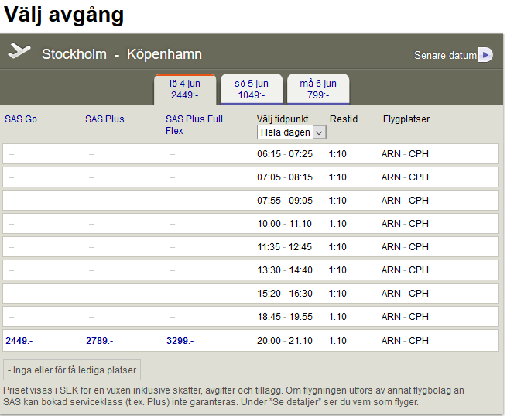This screenshot has width=507, height=416.
Task: Select the lö 4 jun date tab
Action: [x=185, y=89]
